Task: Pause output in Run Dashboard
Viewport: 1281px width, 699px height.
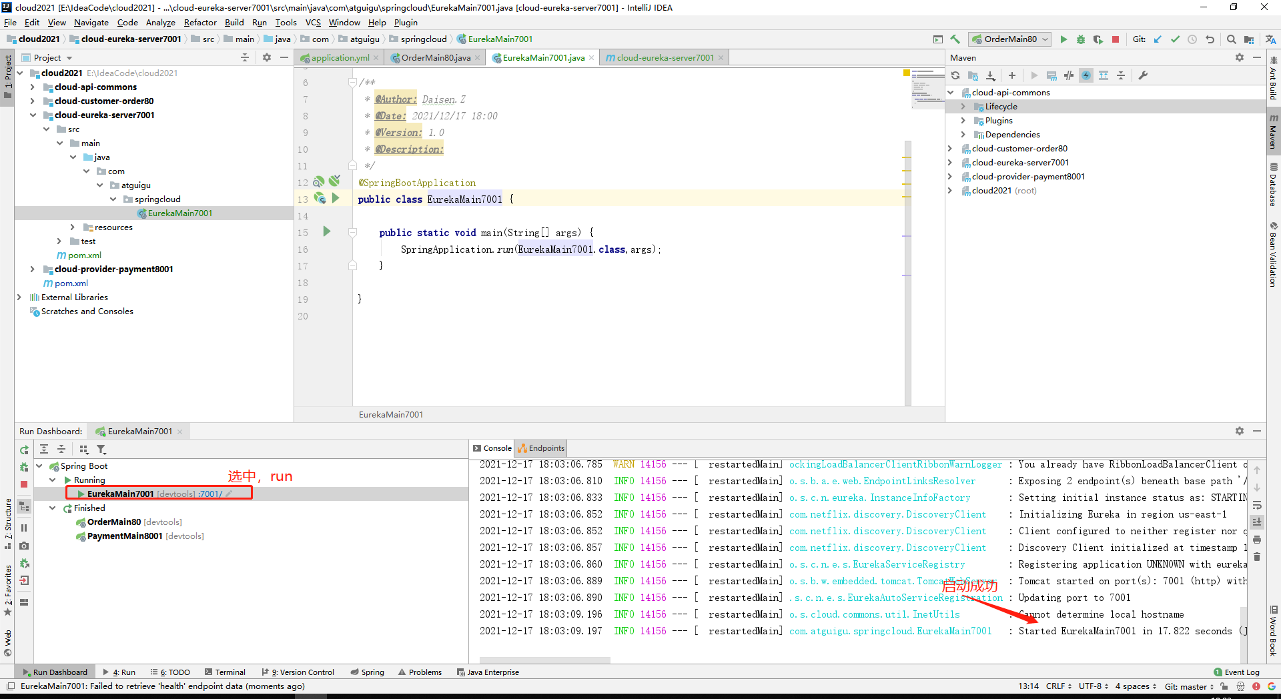Action: tap(24, 528)
